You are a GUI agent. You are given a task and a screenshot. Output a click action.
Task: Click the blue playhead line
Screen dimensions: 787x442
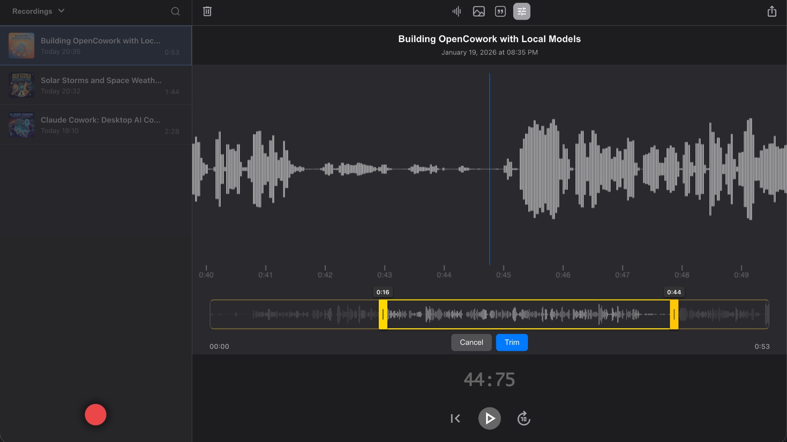click(489, 169)
